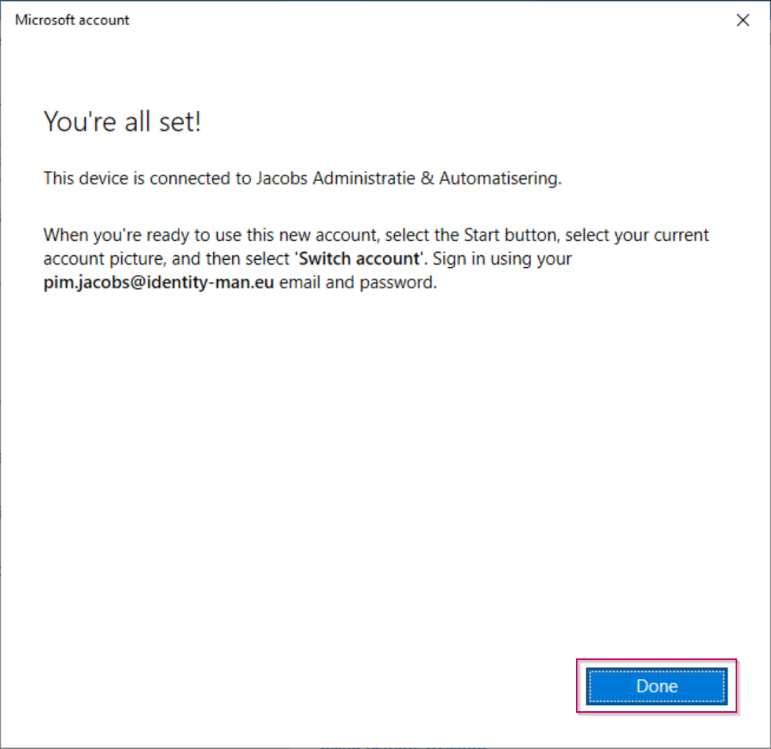The image size is (771, 749).
Task: Click the 'You're all set!' heading
Action: coord(122,122)
